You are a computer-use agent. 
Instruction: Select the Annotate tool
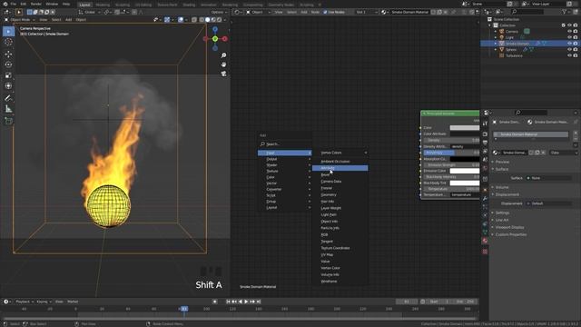[8, 98]
